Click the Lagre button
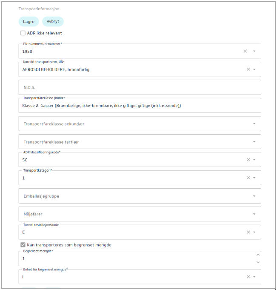Screen dimensions: 277x290 pos(29,21)
